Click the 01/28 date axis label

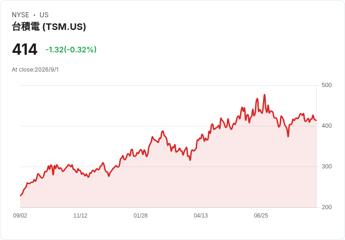(x=141, y=216)
